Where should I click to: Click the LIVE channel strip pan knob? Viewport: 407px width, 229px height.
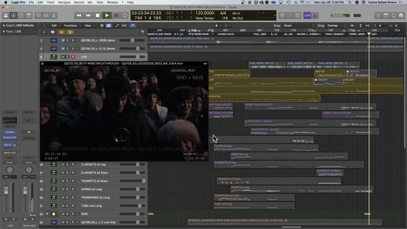click(x=10, y=170)
